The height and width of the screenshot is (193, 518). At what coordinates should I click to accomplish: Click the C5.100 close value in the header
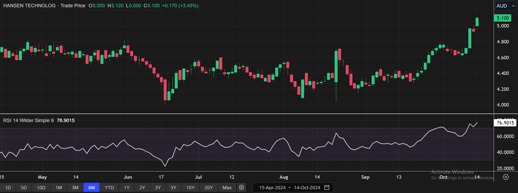pyautogui.click(x=151, y=6)
